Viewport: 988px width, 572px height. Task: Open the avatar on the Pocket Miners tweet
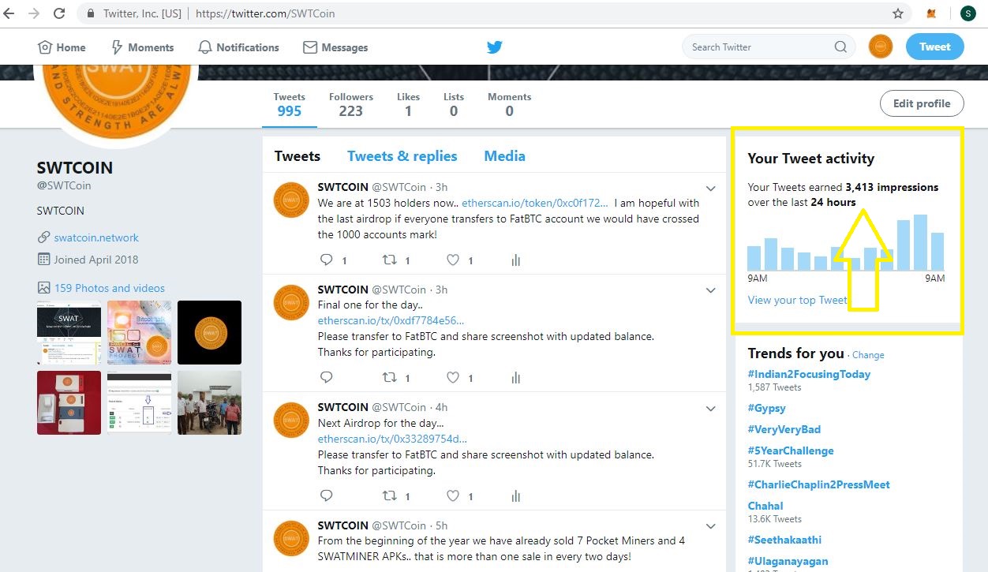tap(290, 537)
